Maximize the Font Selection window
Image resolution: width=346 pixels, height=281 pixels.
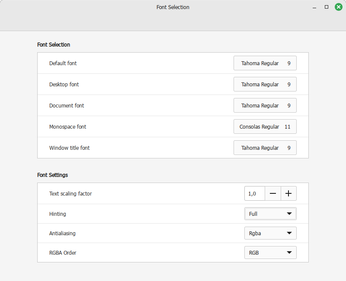[x=327, y=7]
